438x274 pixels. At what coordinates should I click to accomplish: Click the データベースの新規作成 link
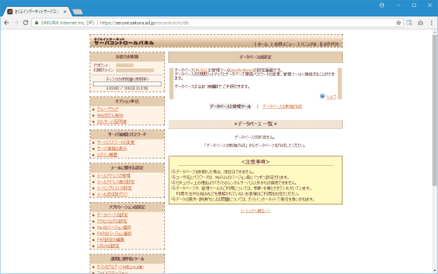coord(282,107)
